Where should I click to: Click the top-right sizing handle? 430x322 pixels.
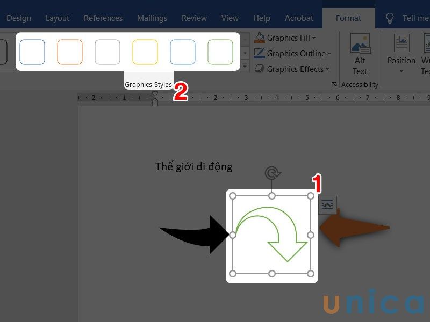pyautogui.click(x=311, y=196)
